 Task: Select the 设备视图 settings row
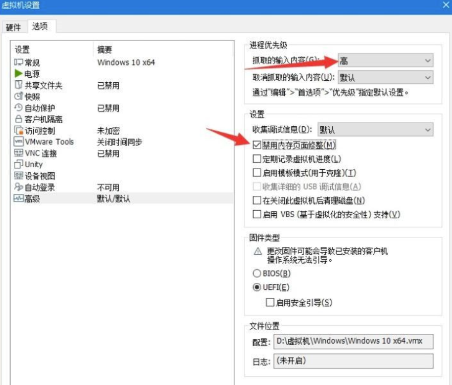pyautogui.click(x=123, y=176)
